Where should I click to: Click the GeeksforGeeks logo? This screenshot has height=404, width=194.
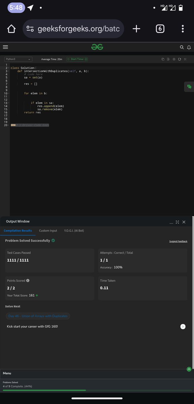coord(97,47)
